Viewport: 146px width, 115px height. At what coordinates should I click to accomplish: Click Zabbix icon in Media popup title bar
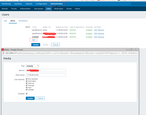(3, 50)
